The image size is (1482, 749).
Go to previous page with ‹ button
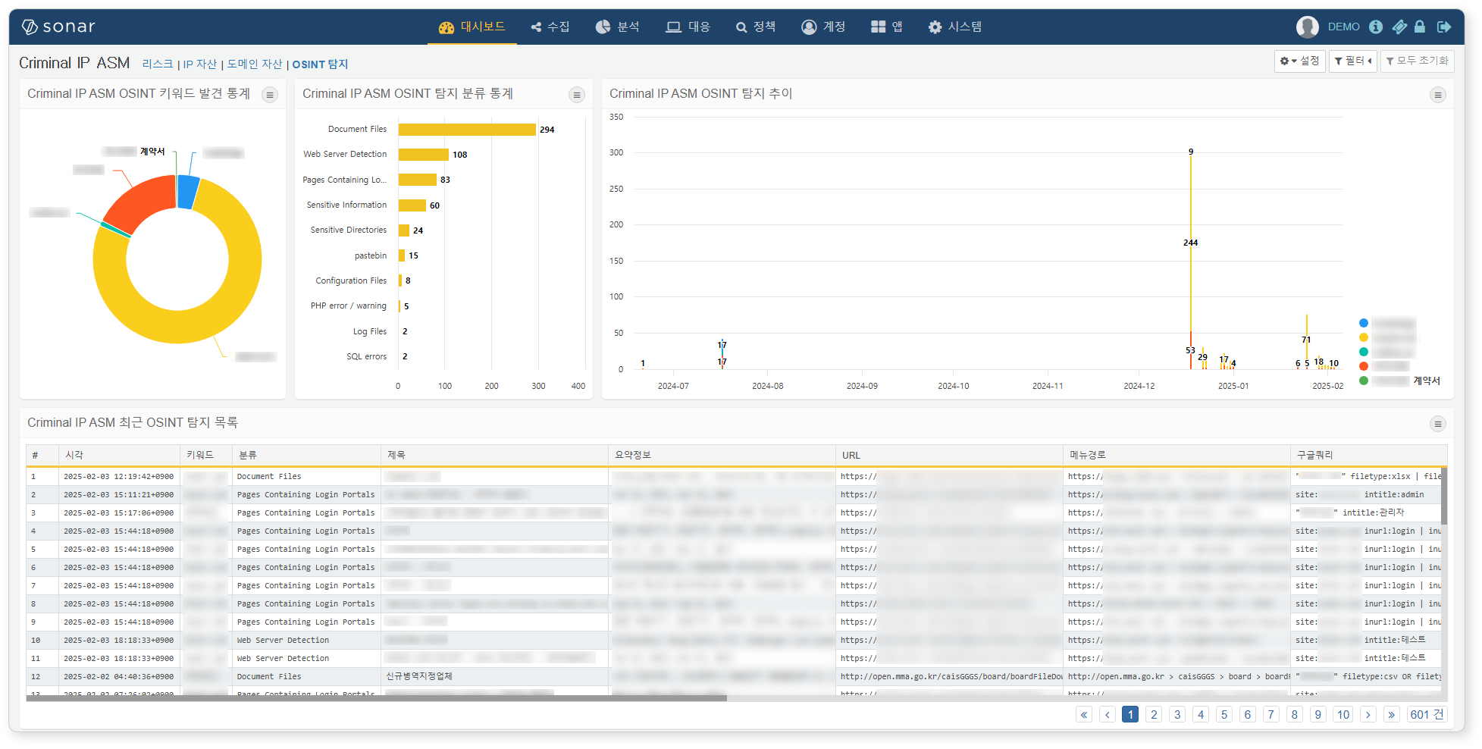(1108, 714)
